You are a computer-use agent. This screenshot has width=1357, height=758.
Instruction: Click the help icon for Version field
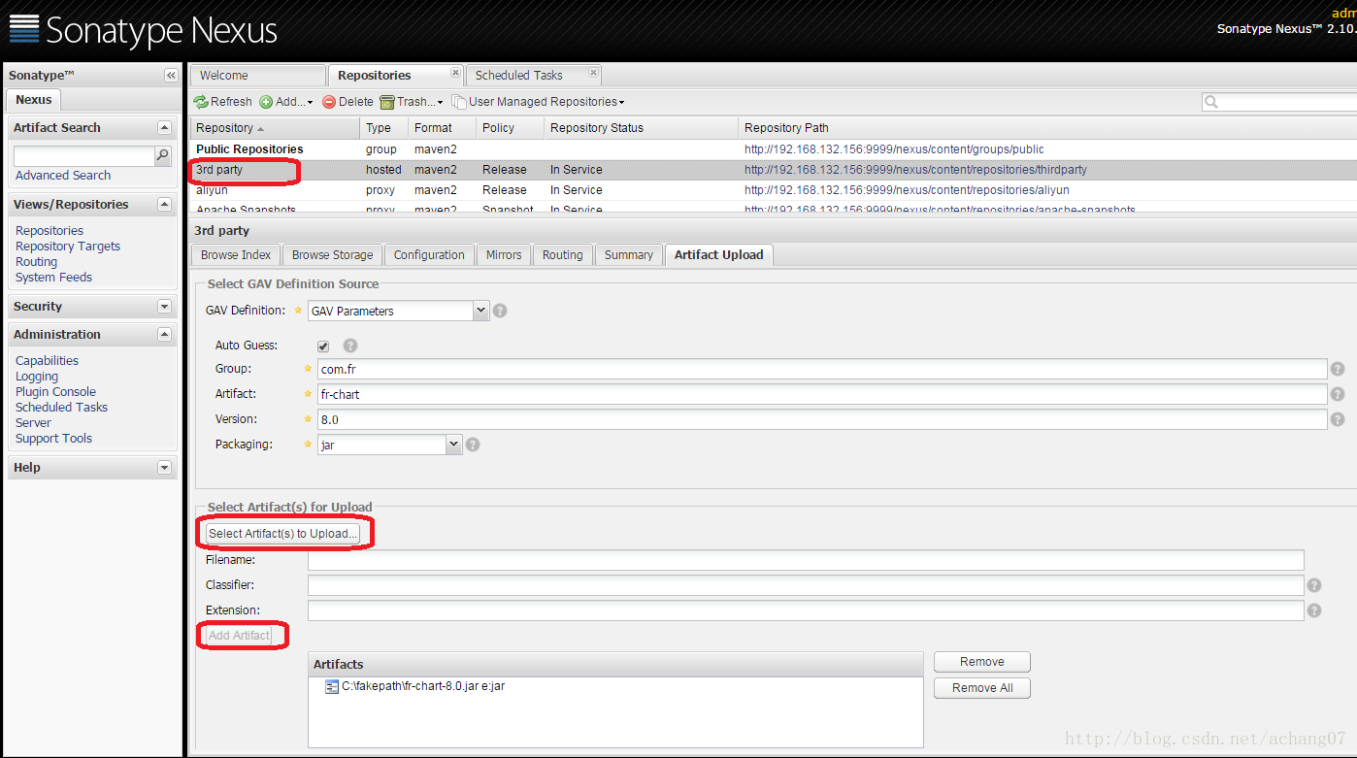[x=1338, y=419]
